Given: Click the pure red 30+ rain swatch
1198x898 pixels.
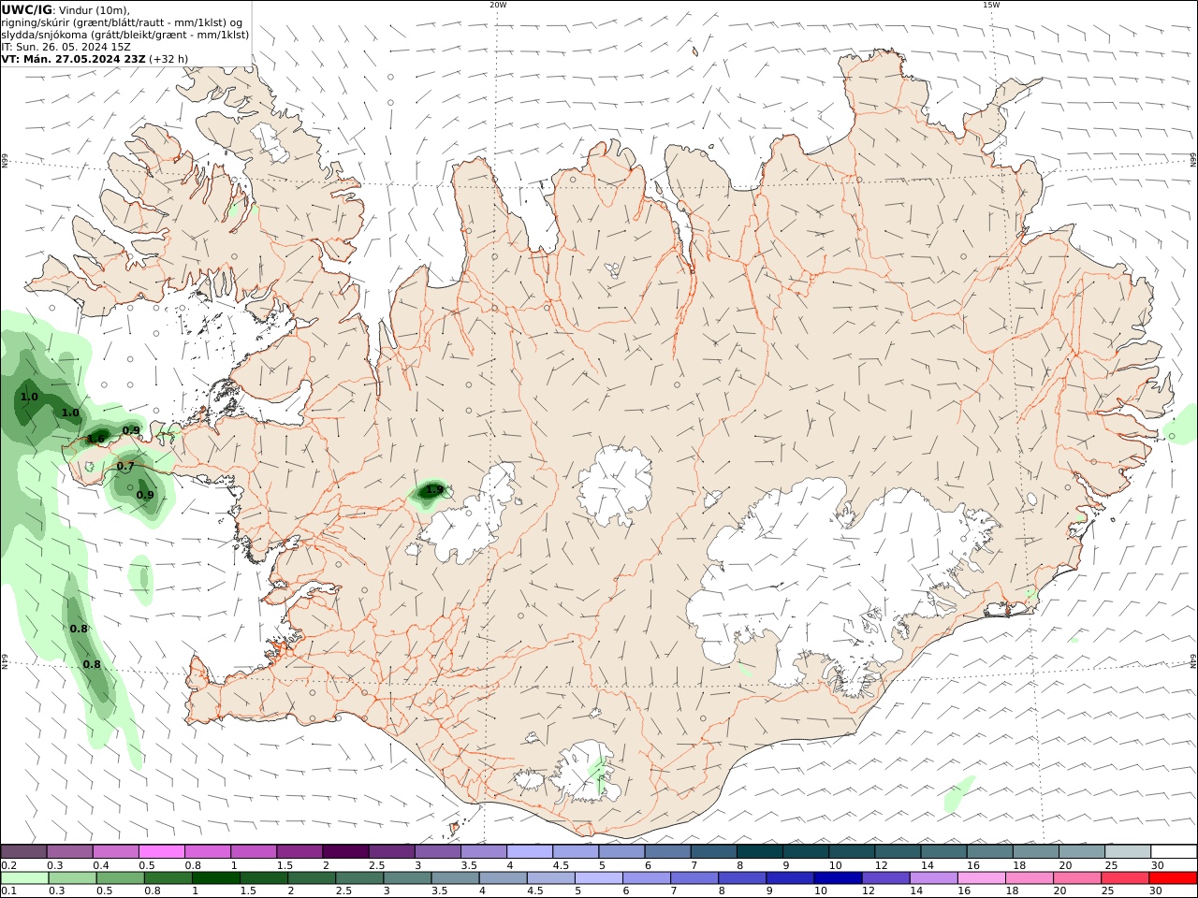Looking at the screenshot, I should point(1173,878).
